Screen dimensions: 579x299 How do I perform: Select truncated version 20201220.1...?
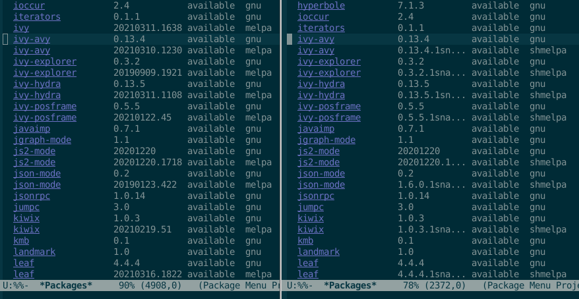(432, 162)
